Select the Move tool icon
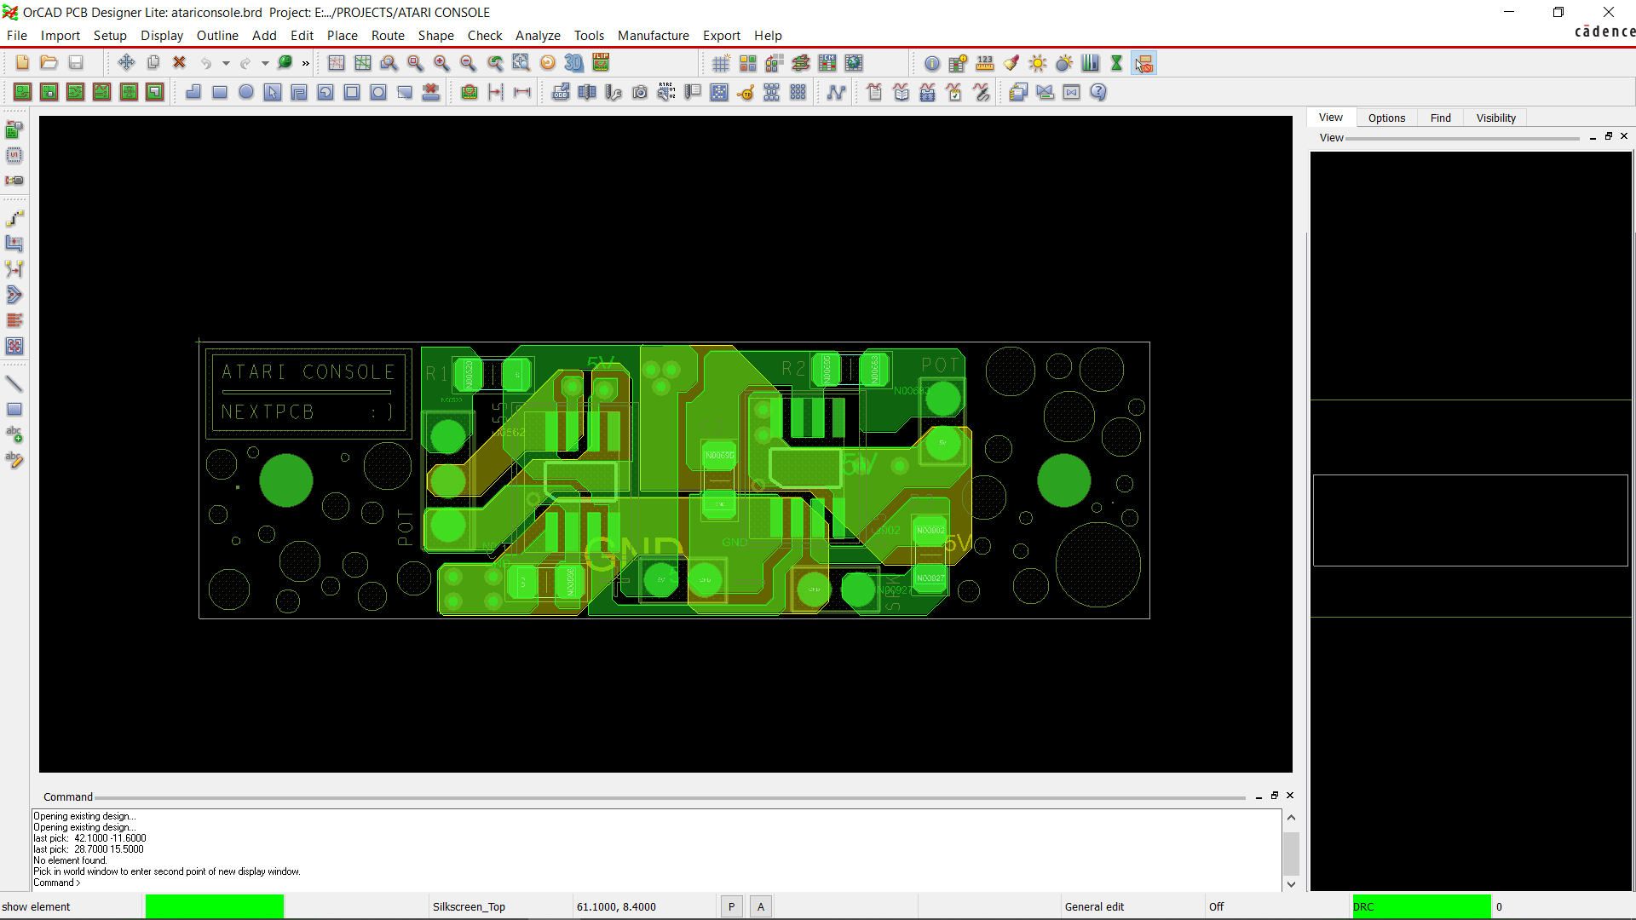Image resolution: width=1636 pixels, height=920 pixels. [126, 63]
